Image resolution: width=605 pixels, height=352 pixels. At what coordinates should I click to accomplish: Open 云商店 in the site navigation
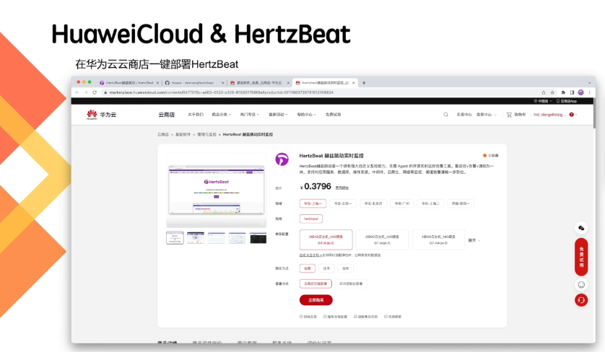(166, 115)
